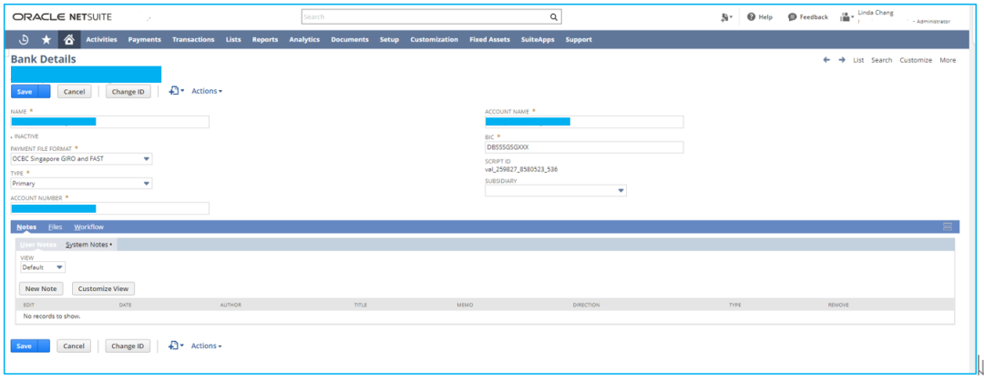The height and width of the screenshot is (381, 984).
Task: Click the top New record document icon
Action: tap(176, 91)
